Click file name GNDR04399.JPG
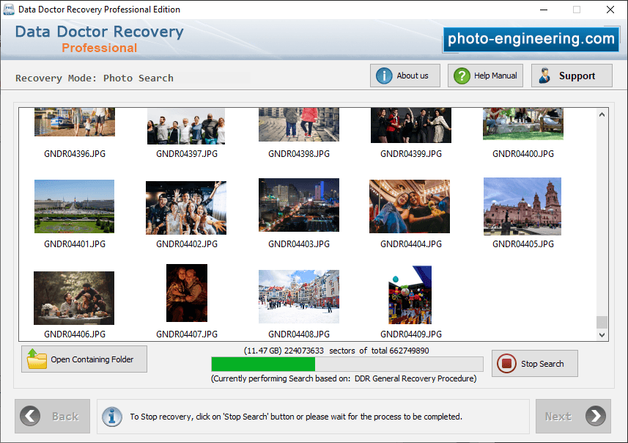This screenshot has width=628, height=443. pos(411,154)
